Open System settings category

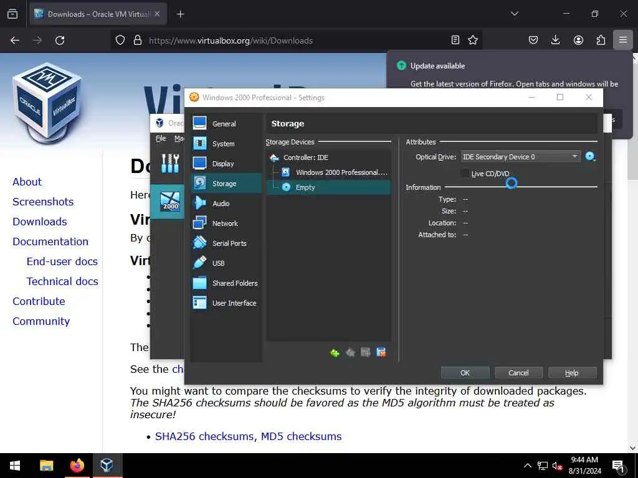click(226, 144)
